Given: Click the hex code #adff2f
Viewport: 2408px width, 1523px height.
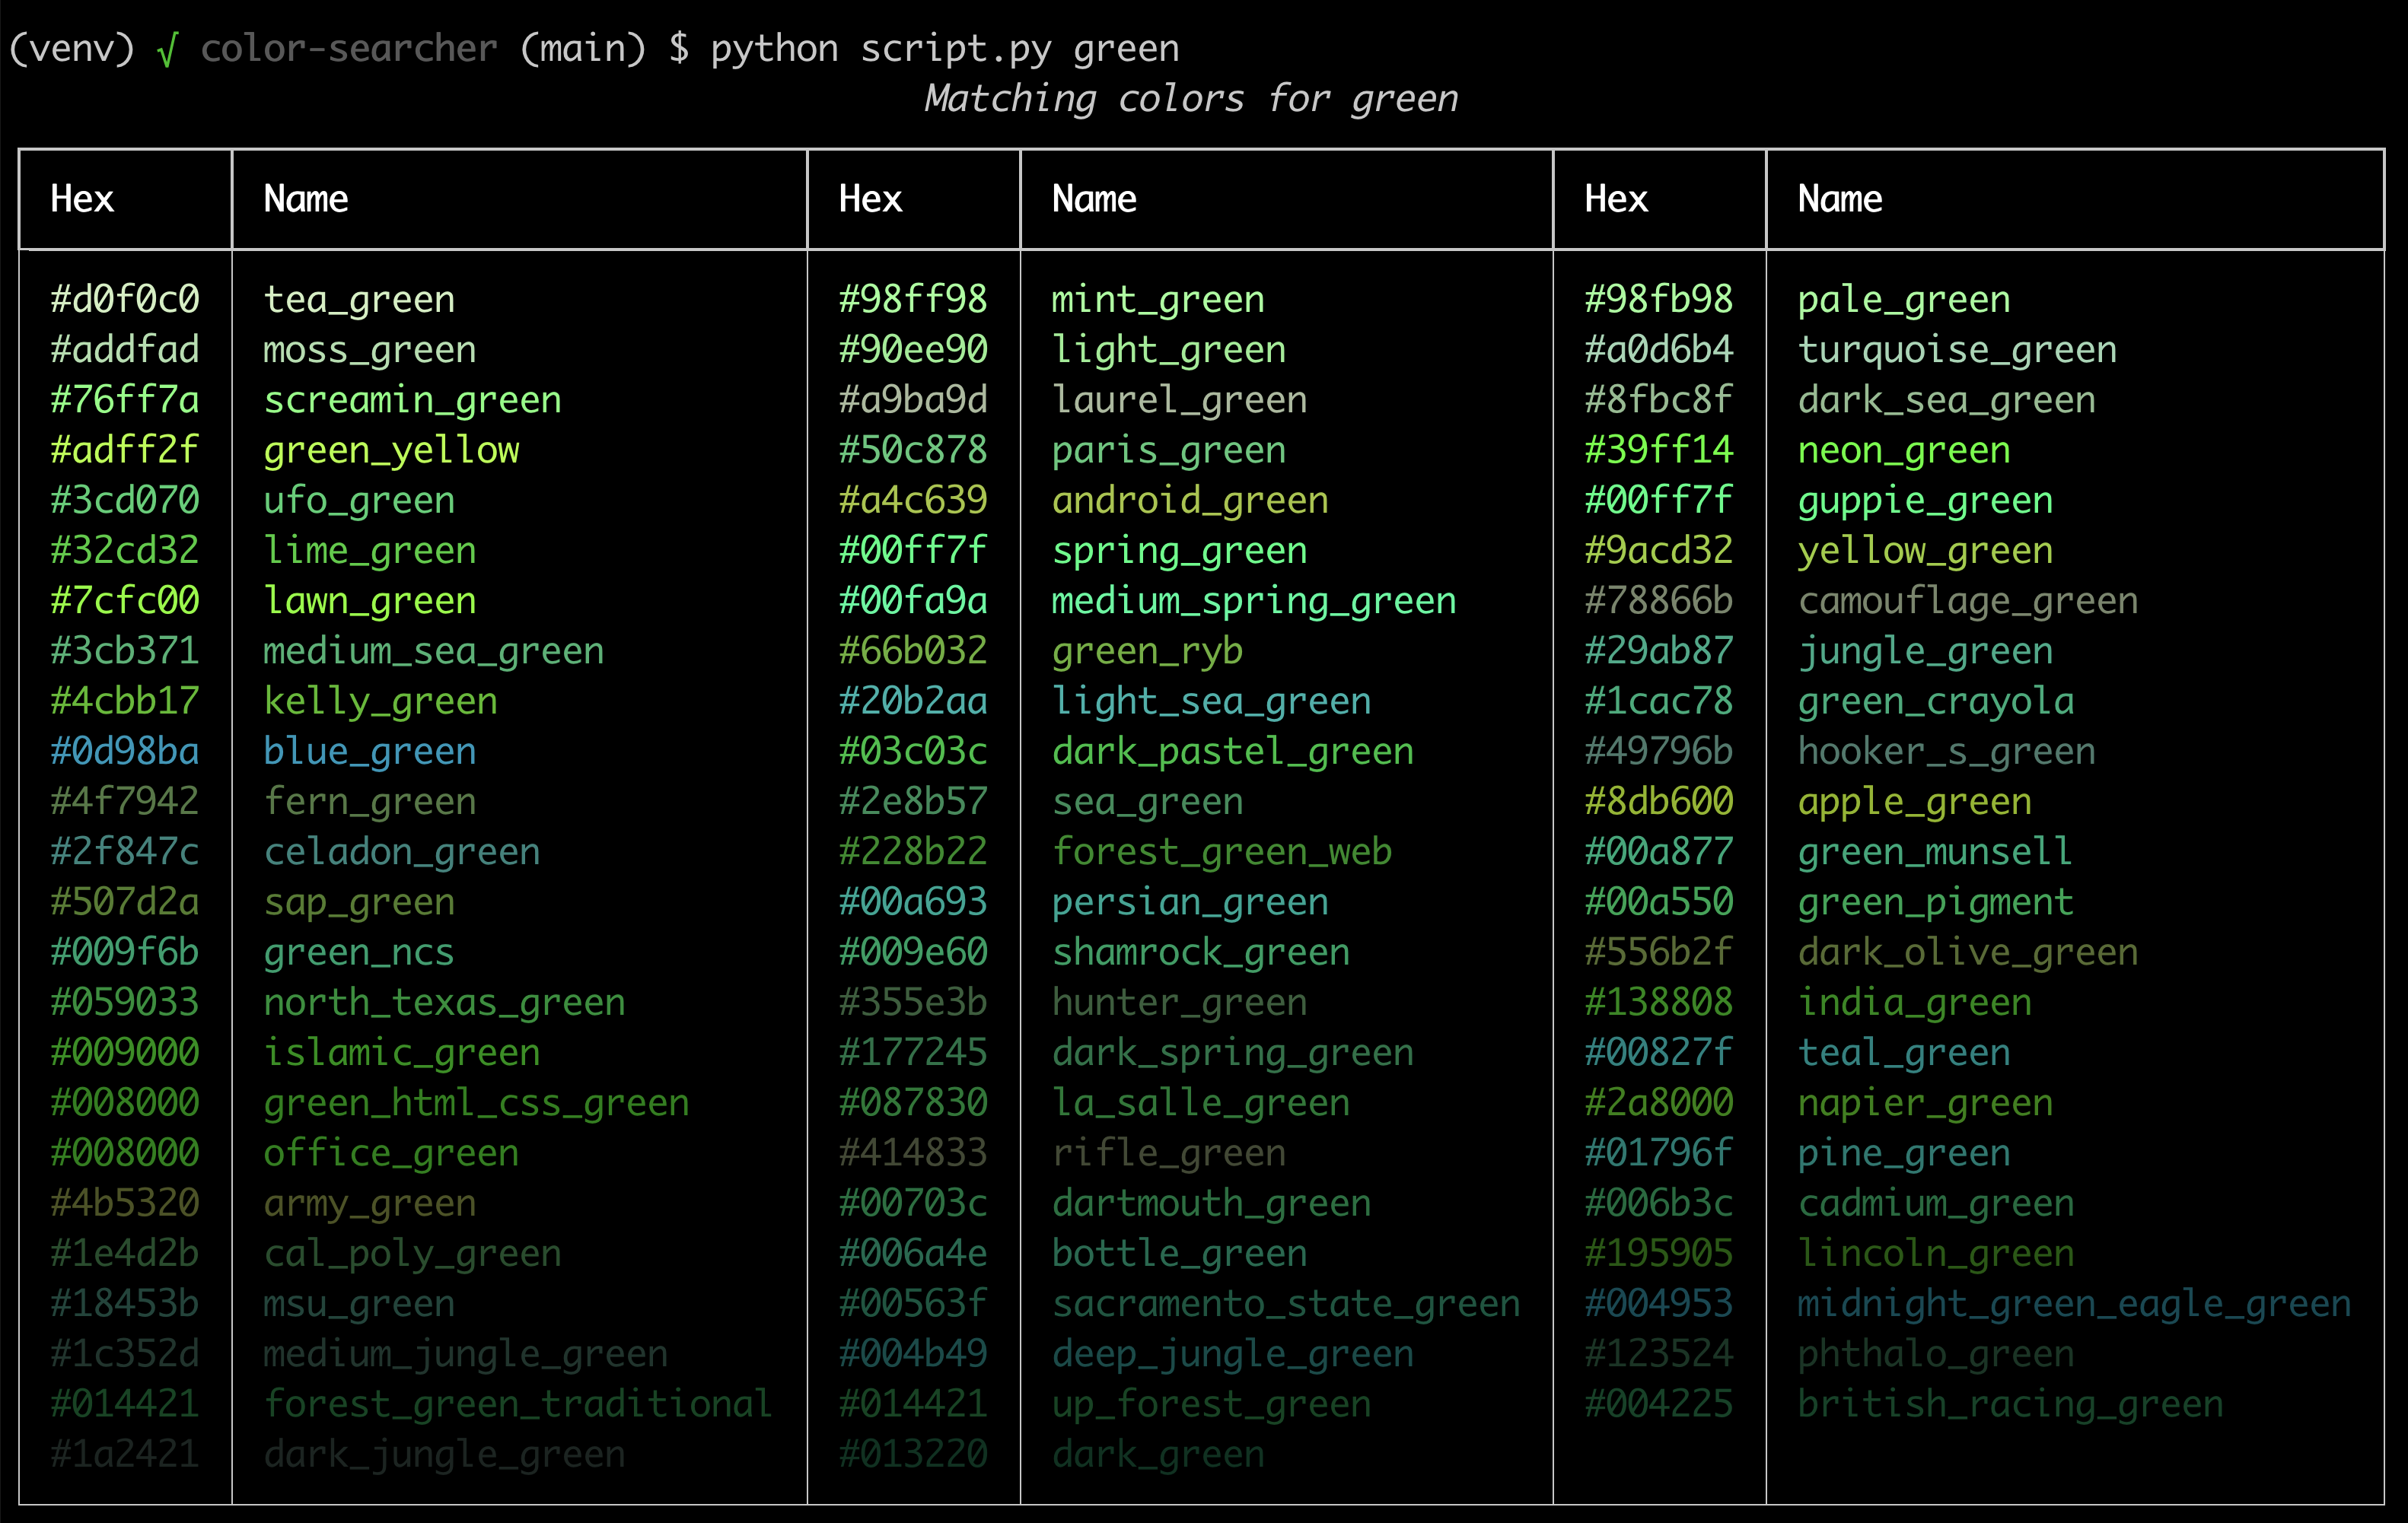Looking at the screenshot, I should tap(125, 450).
